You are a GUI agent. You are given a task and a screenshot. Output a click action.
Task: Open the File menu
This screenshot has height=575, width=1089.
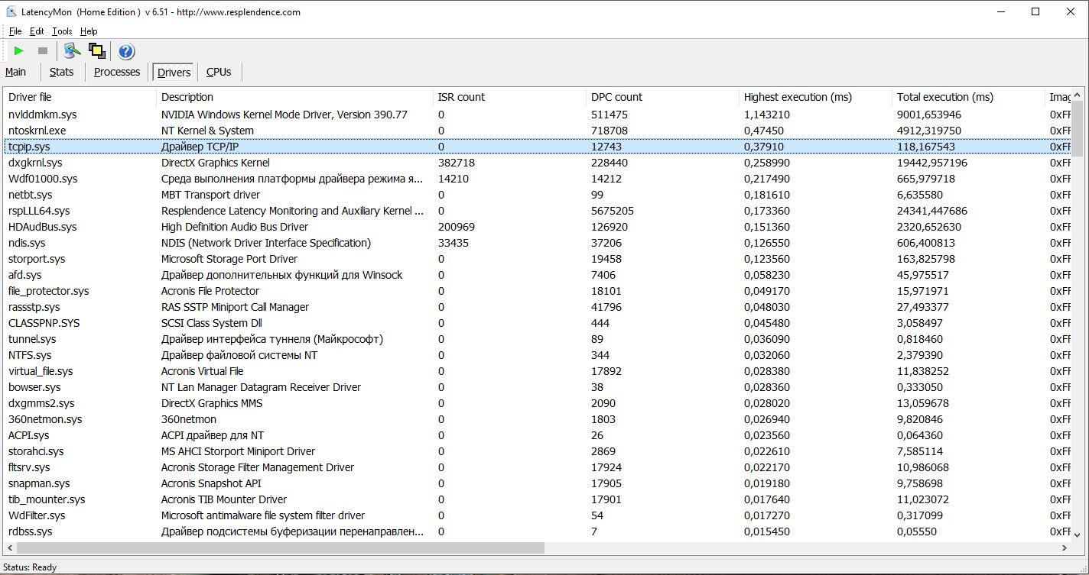point(15,31)
